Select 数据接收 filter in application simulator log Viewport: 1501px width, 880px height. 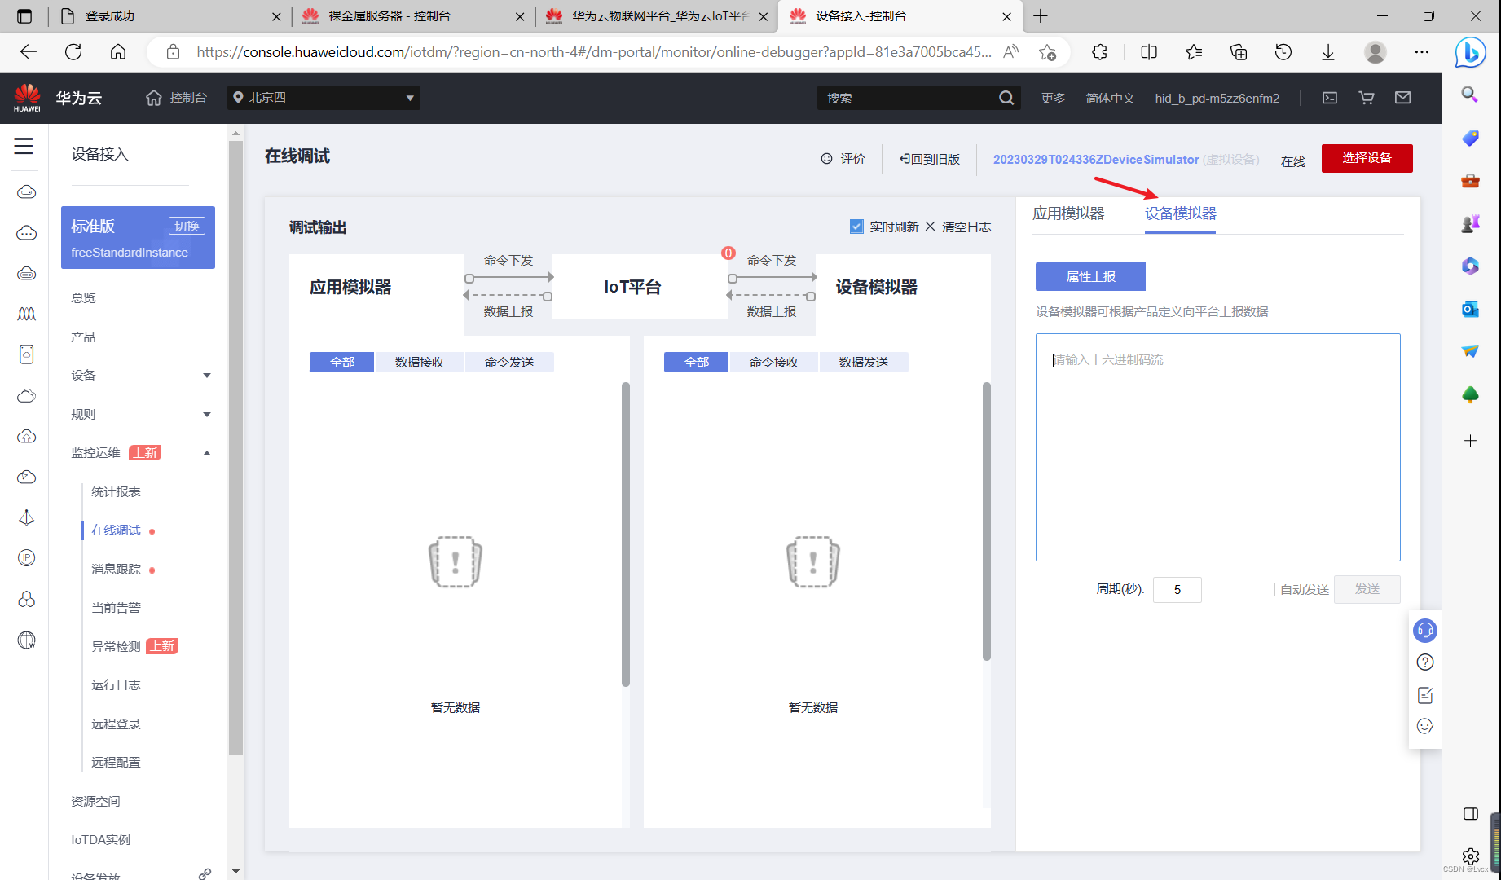click(420, 362)
